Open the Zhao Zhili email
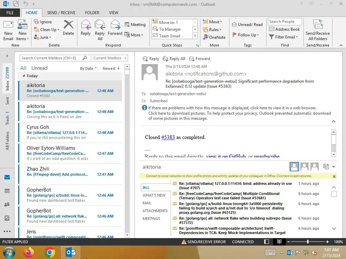 (70, 174)
